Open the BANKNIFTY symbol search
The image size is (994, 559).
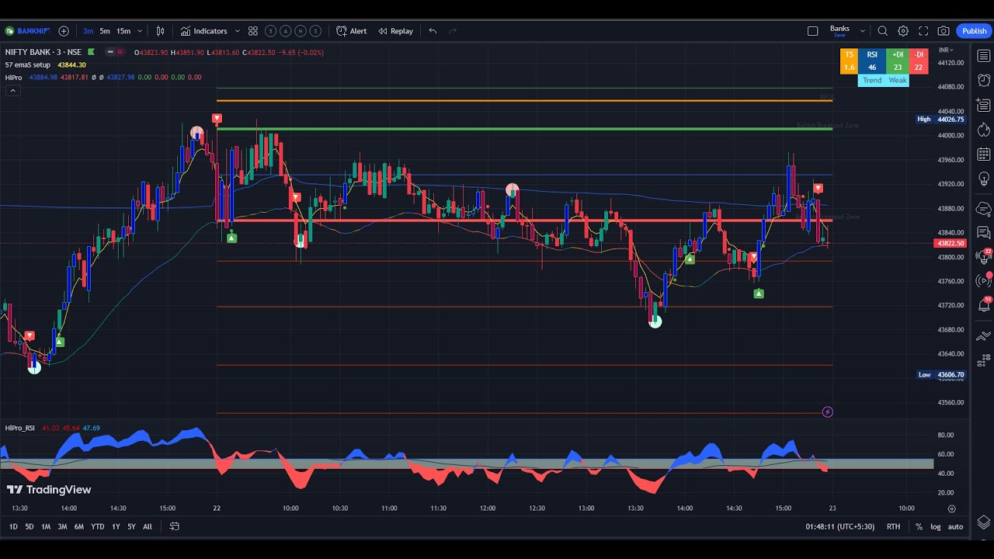coord(27,31)
